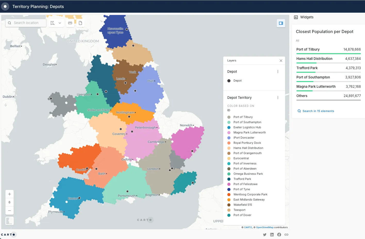Image resolution: width=365 pixels, height=239 pixels.
Task: Share map on LinkedIn
Action: click(x=272, y=235)
